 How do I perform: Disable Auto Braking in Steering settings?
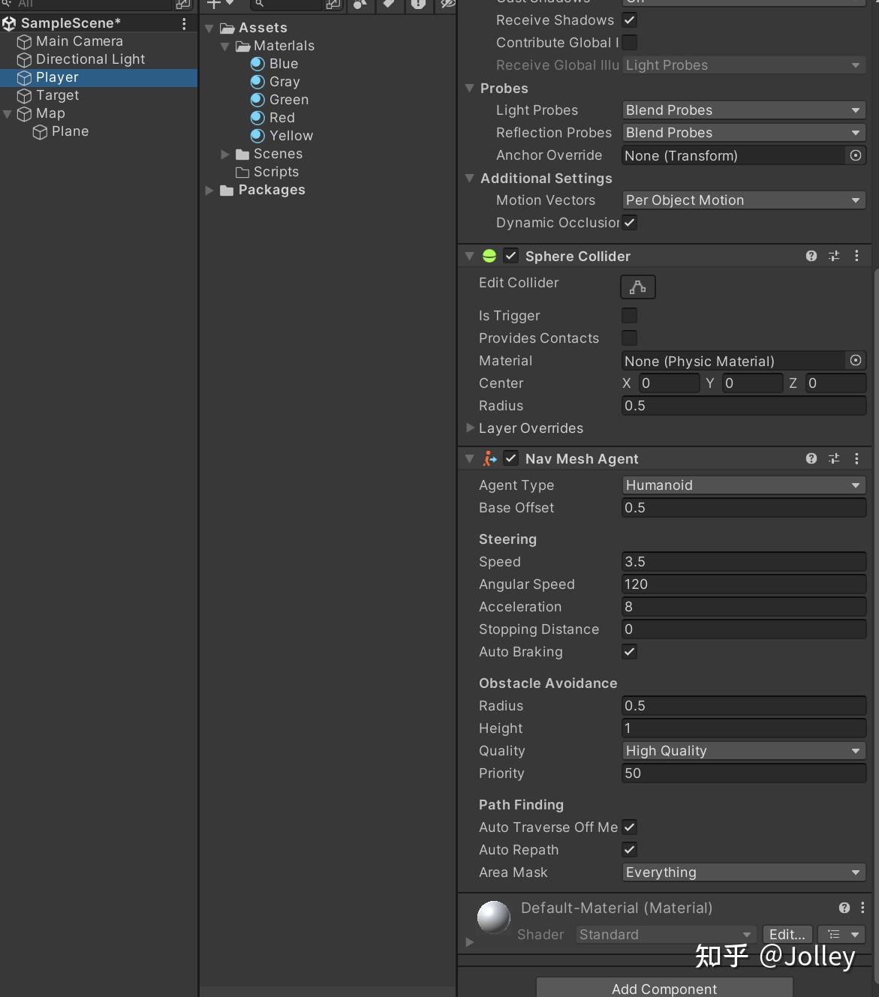[629, 652]
